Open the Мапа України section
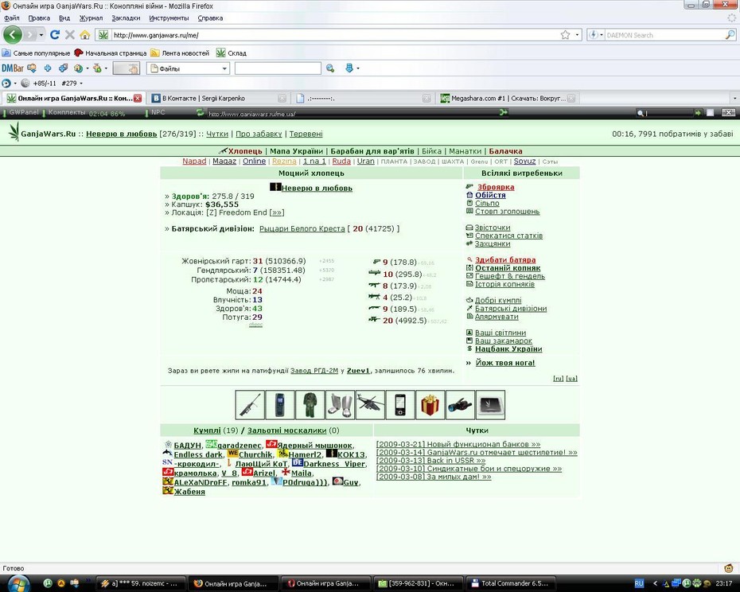This screenshot has width=740, height=592. pyautogui.click(x=296, y=151)
